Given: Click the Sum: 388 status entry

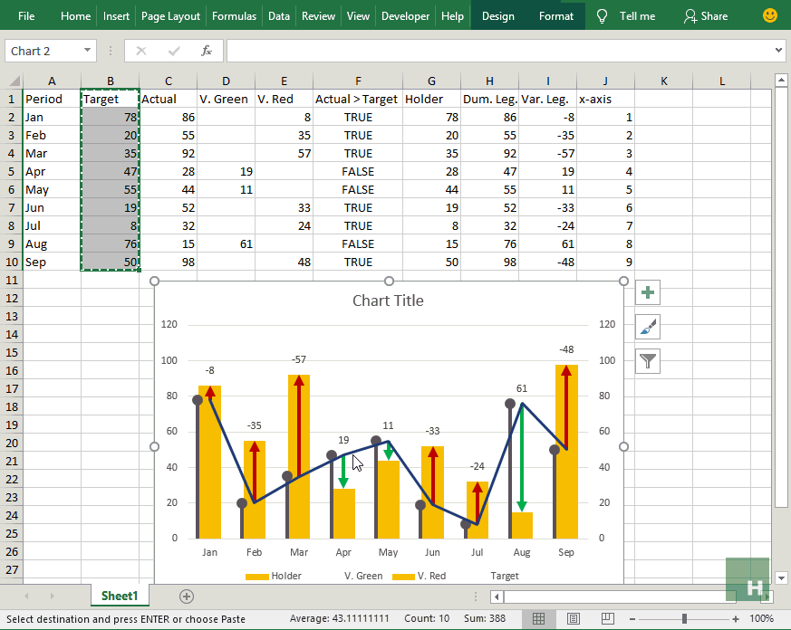Looking at the screenshot, I should 484,618.
